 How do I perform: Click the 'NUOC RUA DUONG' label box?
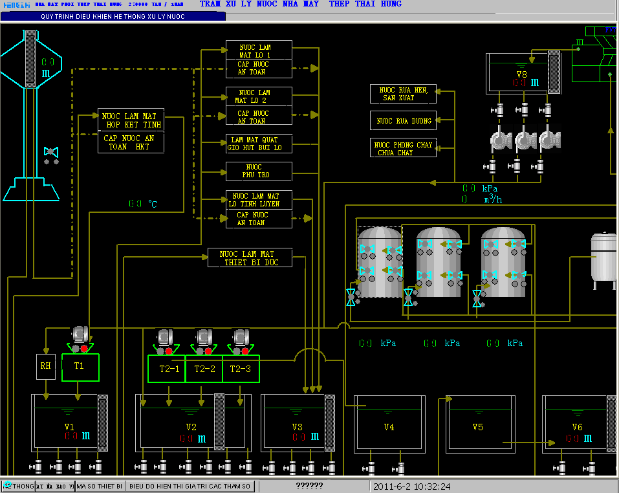(x=403, y=121)
